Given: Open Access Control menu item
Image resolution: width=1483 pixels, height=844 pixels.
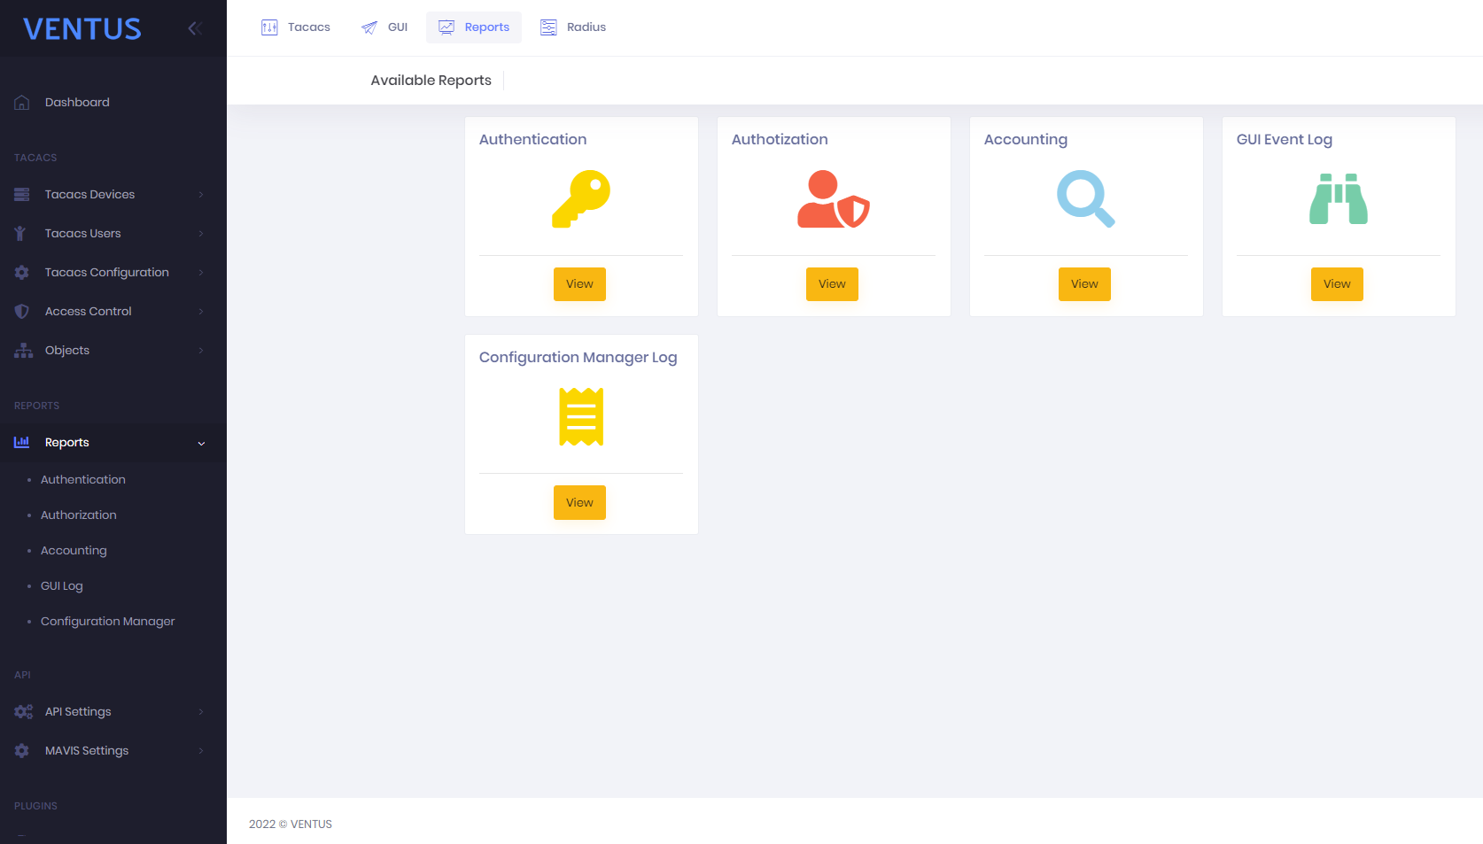Looking at the screenshot, I should click(x=113, y=312).
